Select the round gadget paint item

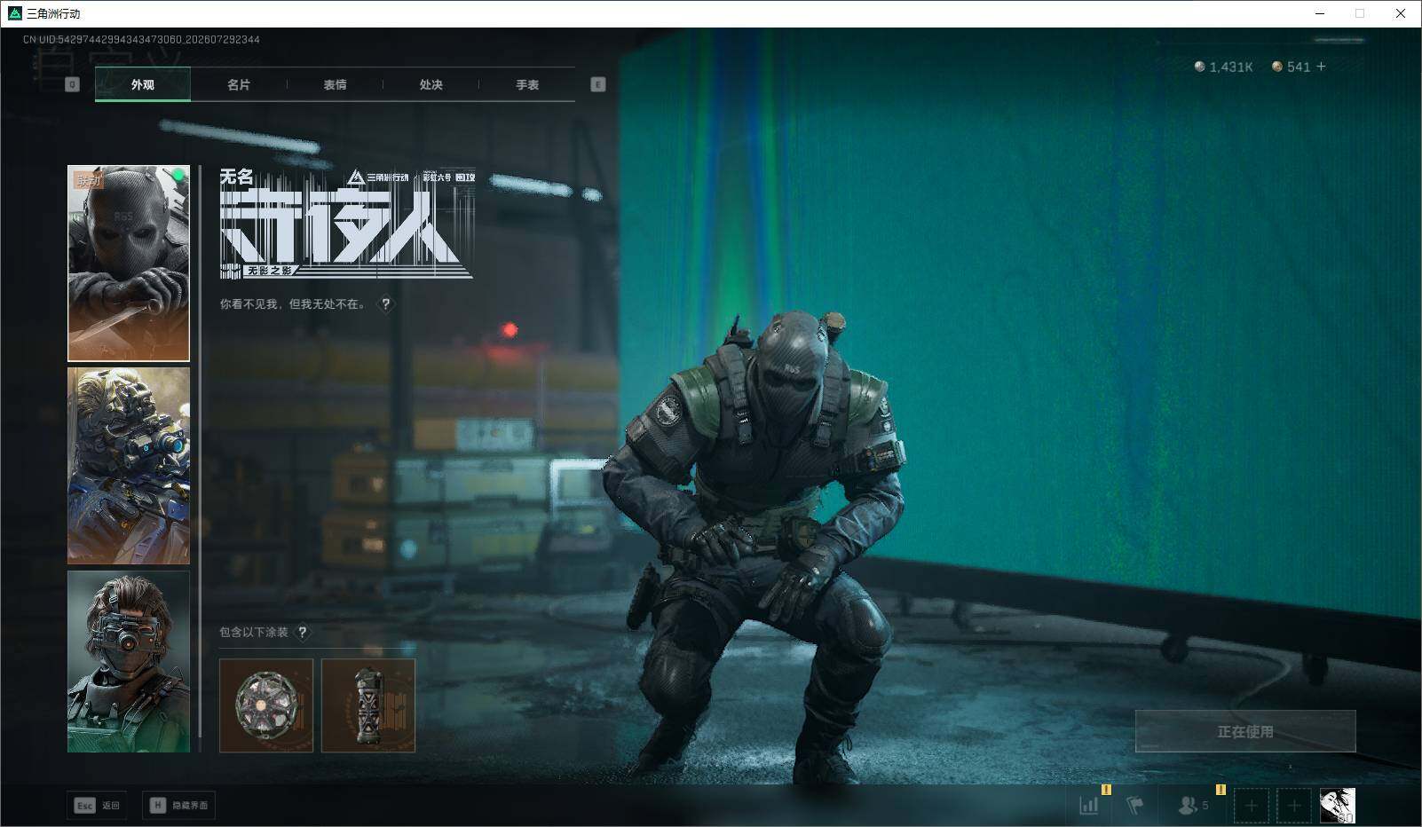pyautogui.click(x=266, y=705)
